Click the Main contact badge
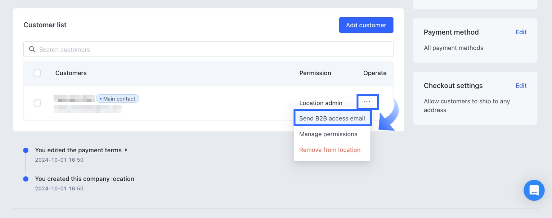 (x=118, y=99)
